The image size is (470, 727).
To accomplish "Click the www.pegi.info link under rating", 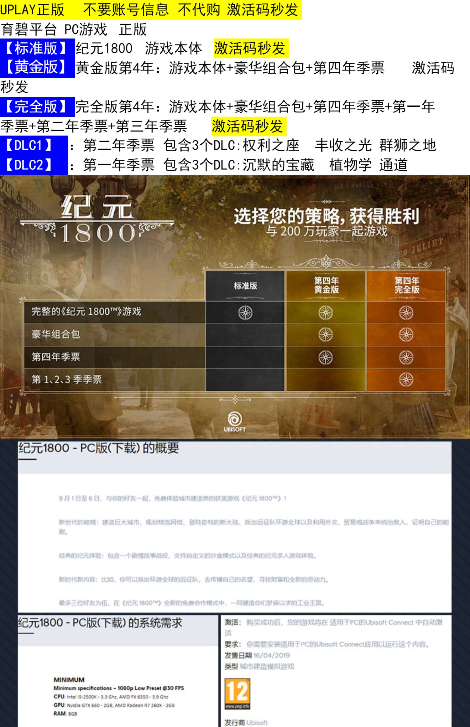I will pos(237,706).
